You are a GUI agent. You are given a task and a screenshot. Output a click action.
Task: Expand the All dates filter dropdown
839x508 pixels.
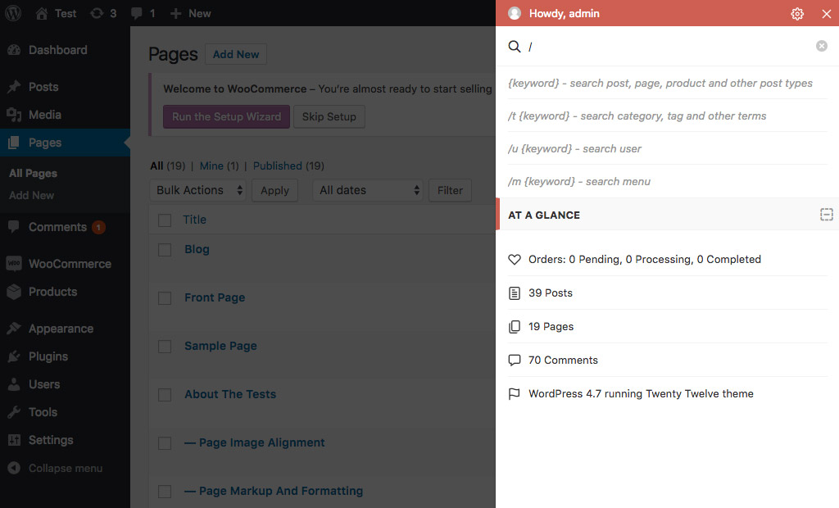(x=368, y=190)
